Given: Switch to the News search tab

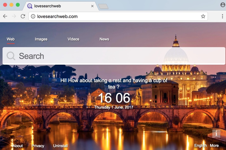Looking at the screenshot, I should coord(104,39).
